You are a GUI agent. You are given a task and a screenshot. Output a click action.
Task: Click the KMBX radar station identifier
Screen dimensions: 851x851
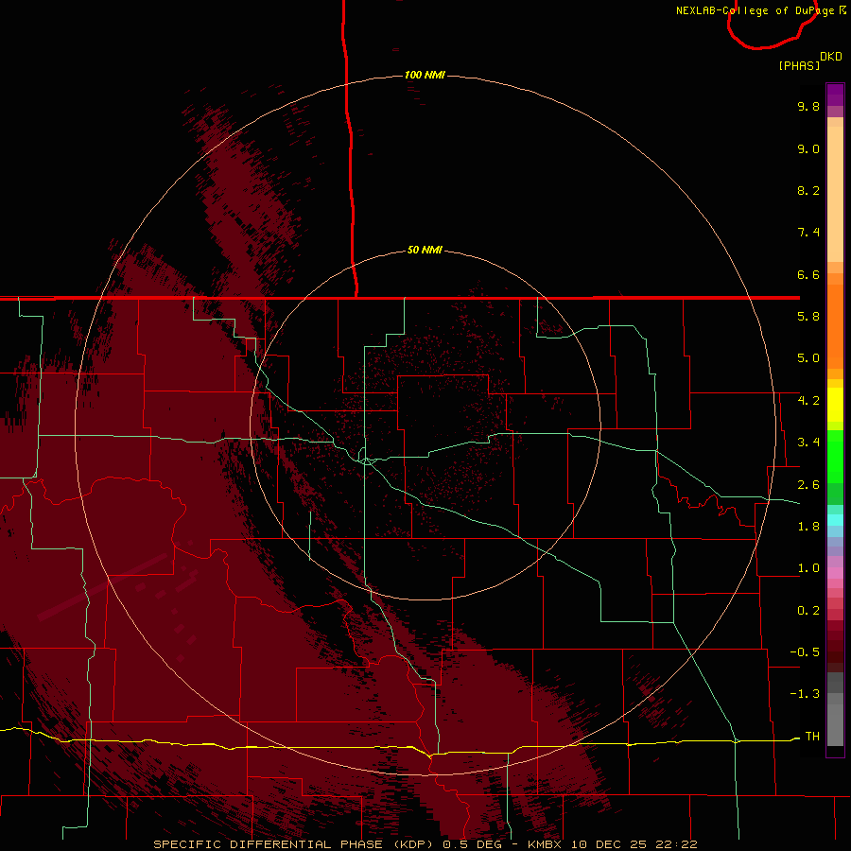coord(546,844)
